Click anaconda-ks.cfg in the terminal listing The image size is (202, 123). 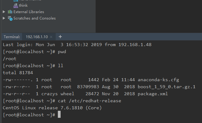click(158, 80)
